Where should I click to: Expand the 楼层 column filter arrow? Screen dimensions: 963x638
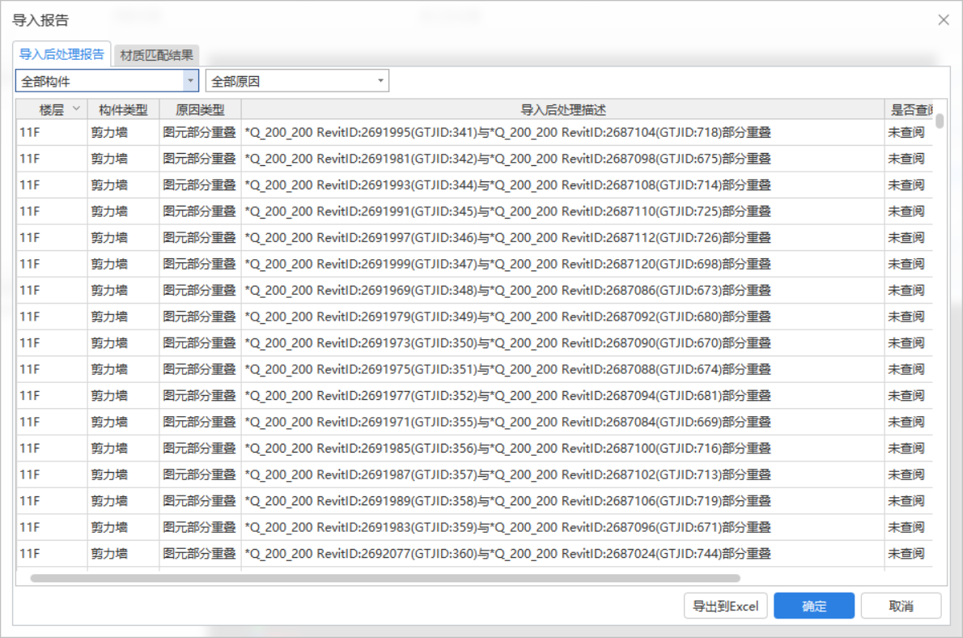76,108
